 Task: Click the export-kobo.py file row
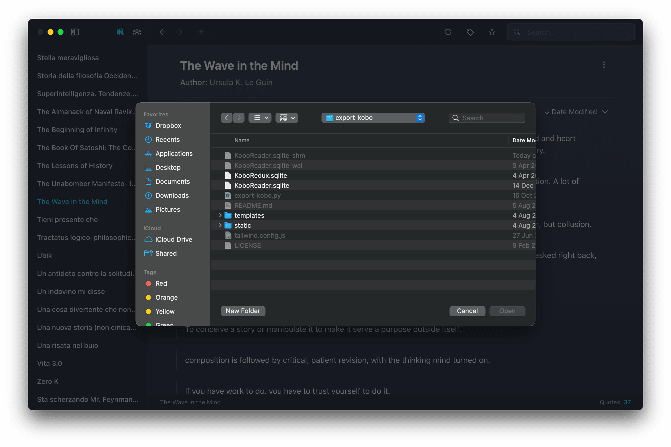[373, 195]
